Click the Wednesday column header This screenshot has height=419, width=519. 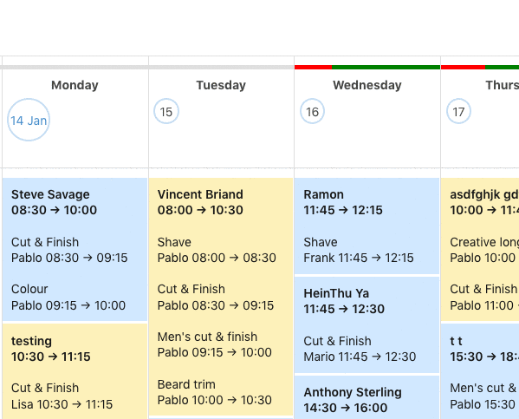click(x=367, y=85)
